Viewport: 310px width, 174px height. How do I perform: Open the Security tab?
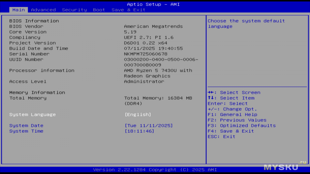coord(74,10)
